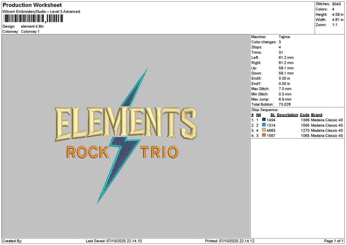346x245 pixels.
Task: Click the Up value '58.1 mm'
Action: coord(286,68)
